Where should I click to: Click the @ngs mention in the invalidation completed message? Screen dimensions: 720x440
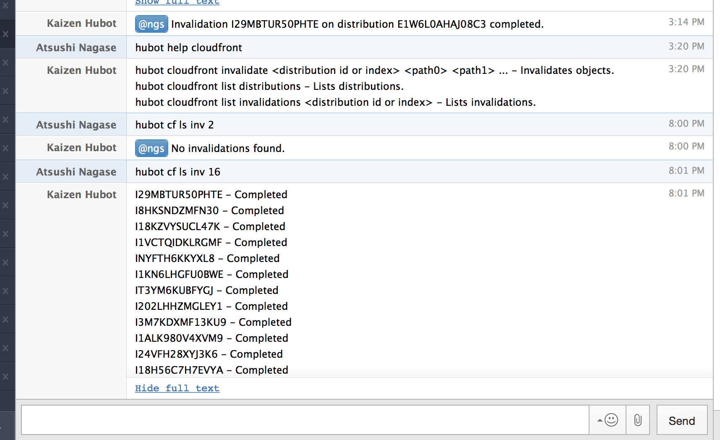151,24
